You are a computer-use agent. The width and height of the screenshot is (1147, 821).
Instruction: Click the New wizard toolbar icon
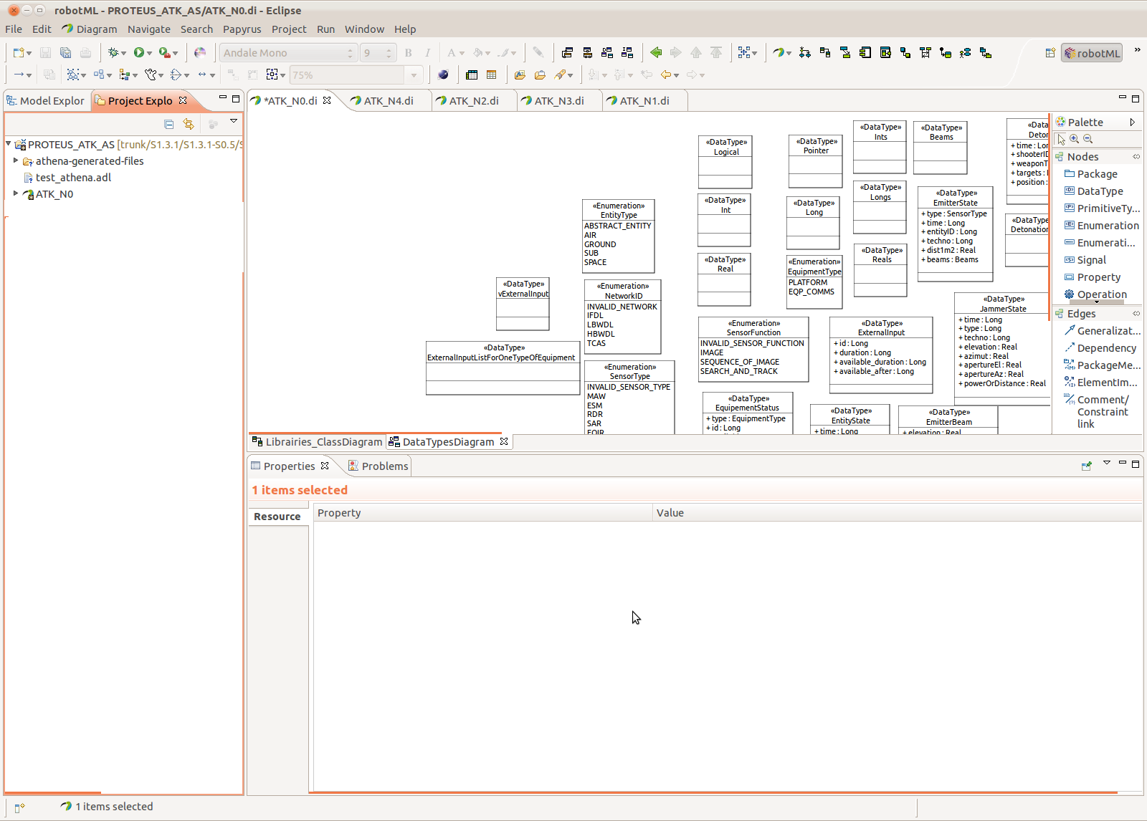pos(19,52)
